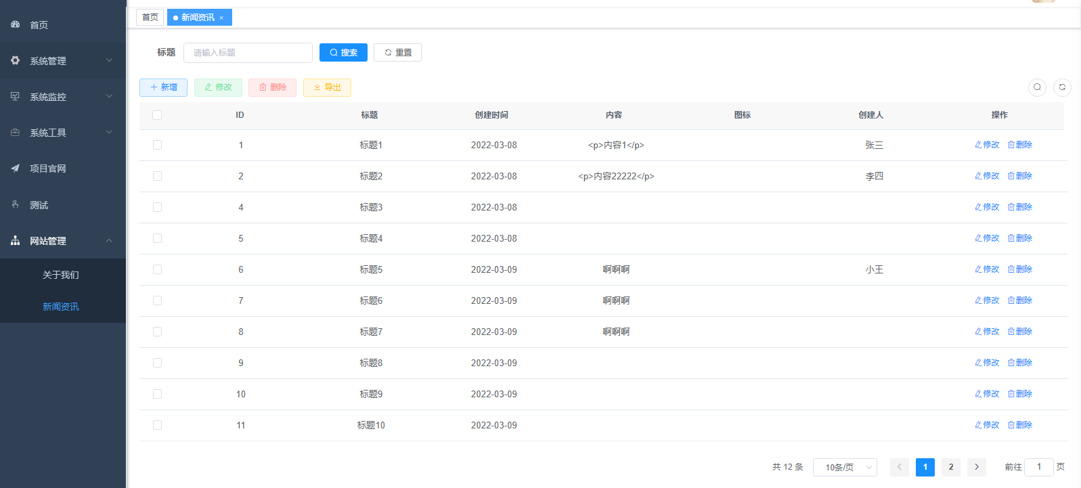Open 首页 tab in tab bar
Viewport: 1081px width, 488px height.
click(x=150, y=18)
